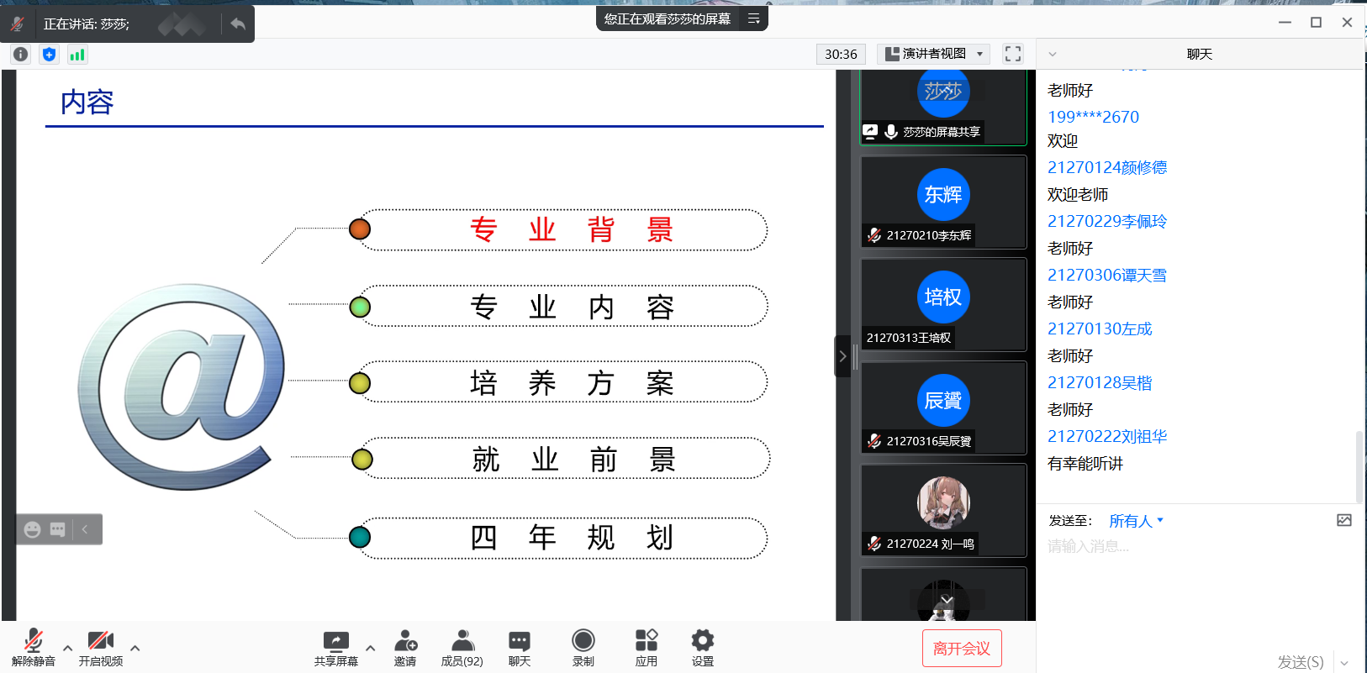
Task: Click the meeting info icon
Action: [21, 55]
